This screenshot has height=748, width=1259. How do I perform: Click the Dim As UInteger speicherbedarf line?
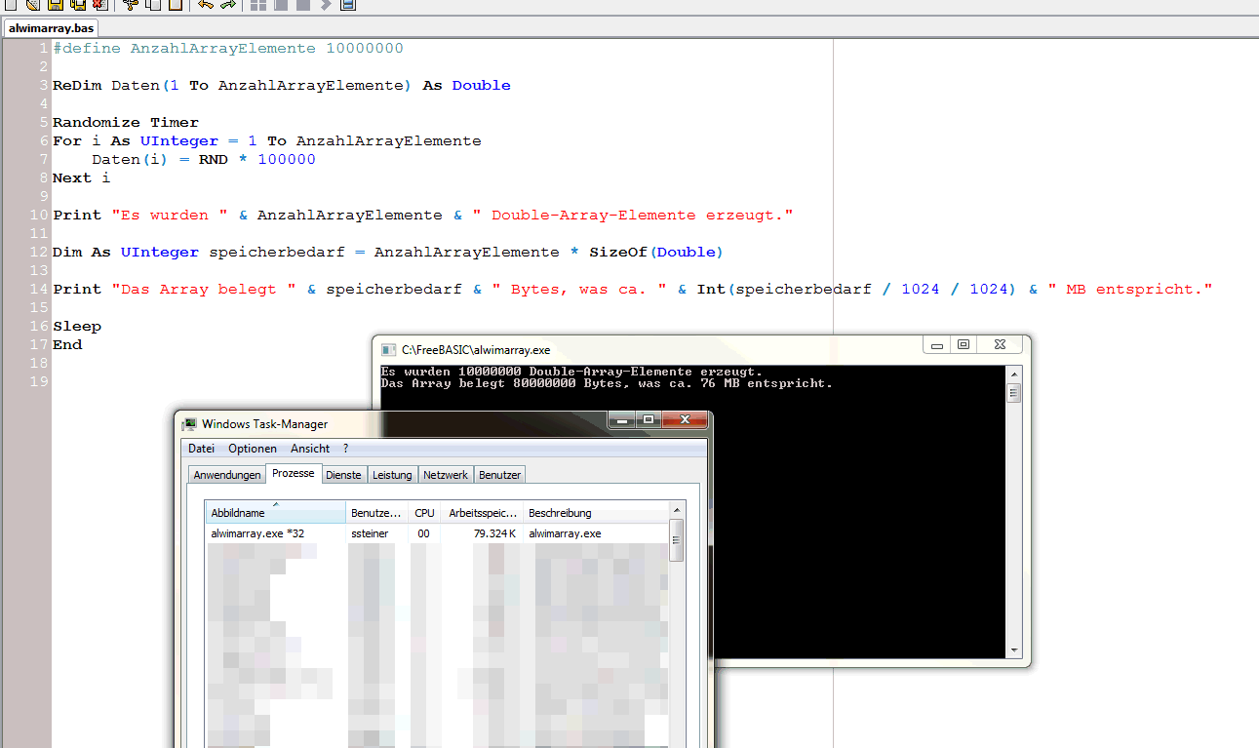pos(388,252)
